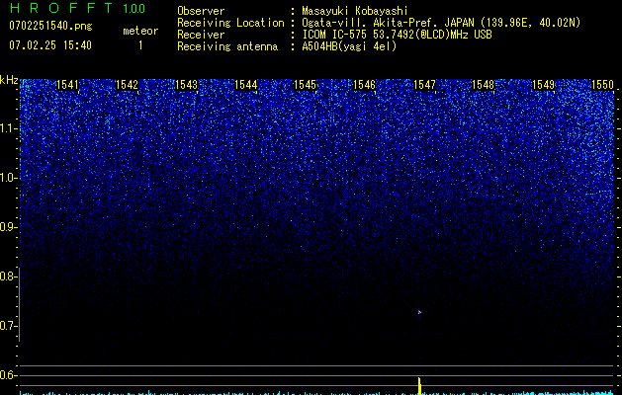The width and height of the screenshot is (622, 395).
Task: Click the date stamp 07.02.25 15:40
Action: coord(50,45)
